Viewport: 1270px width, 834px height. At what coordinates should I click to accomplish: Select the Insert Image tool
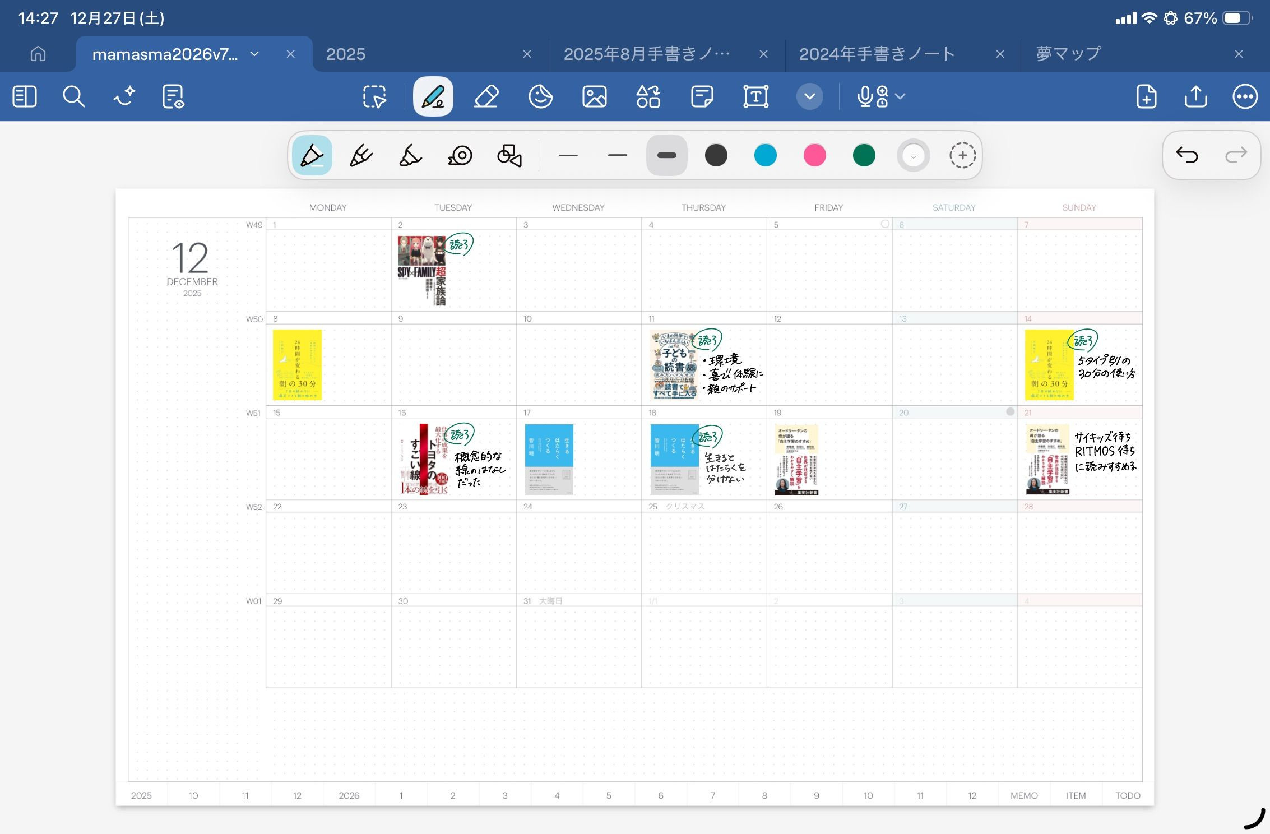click(594, 96)
